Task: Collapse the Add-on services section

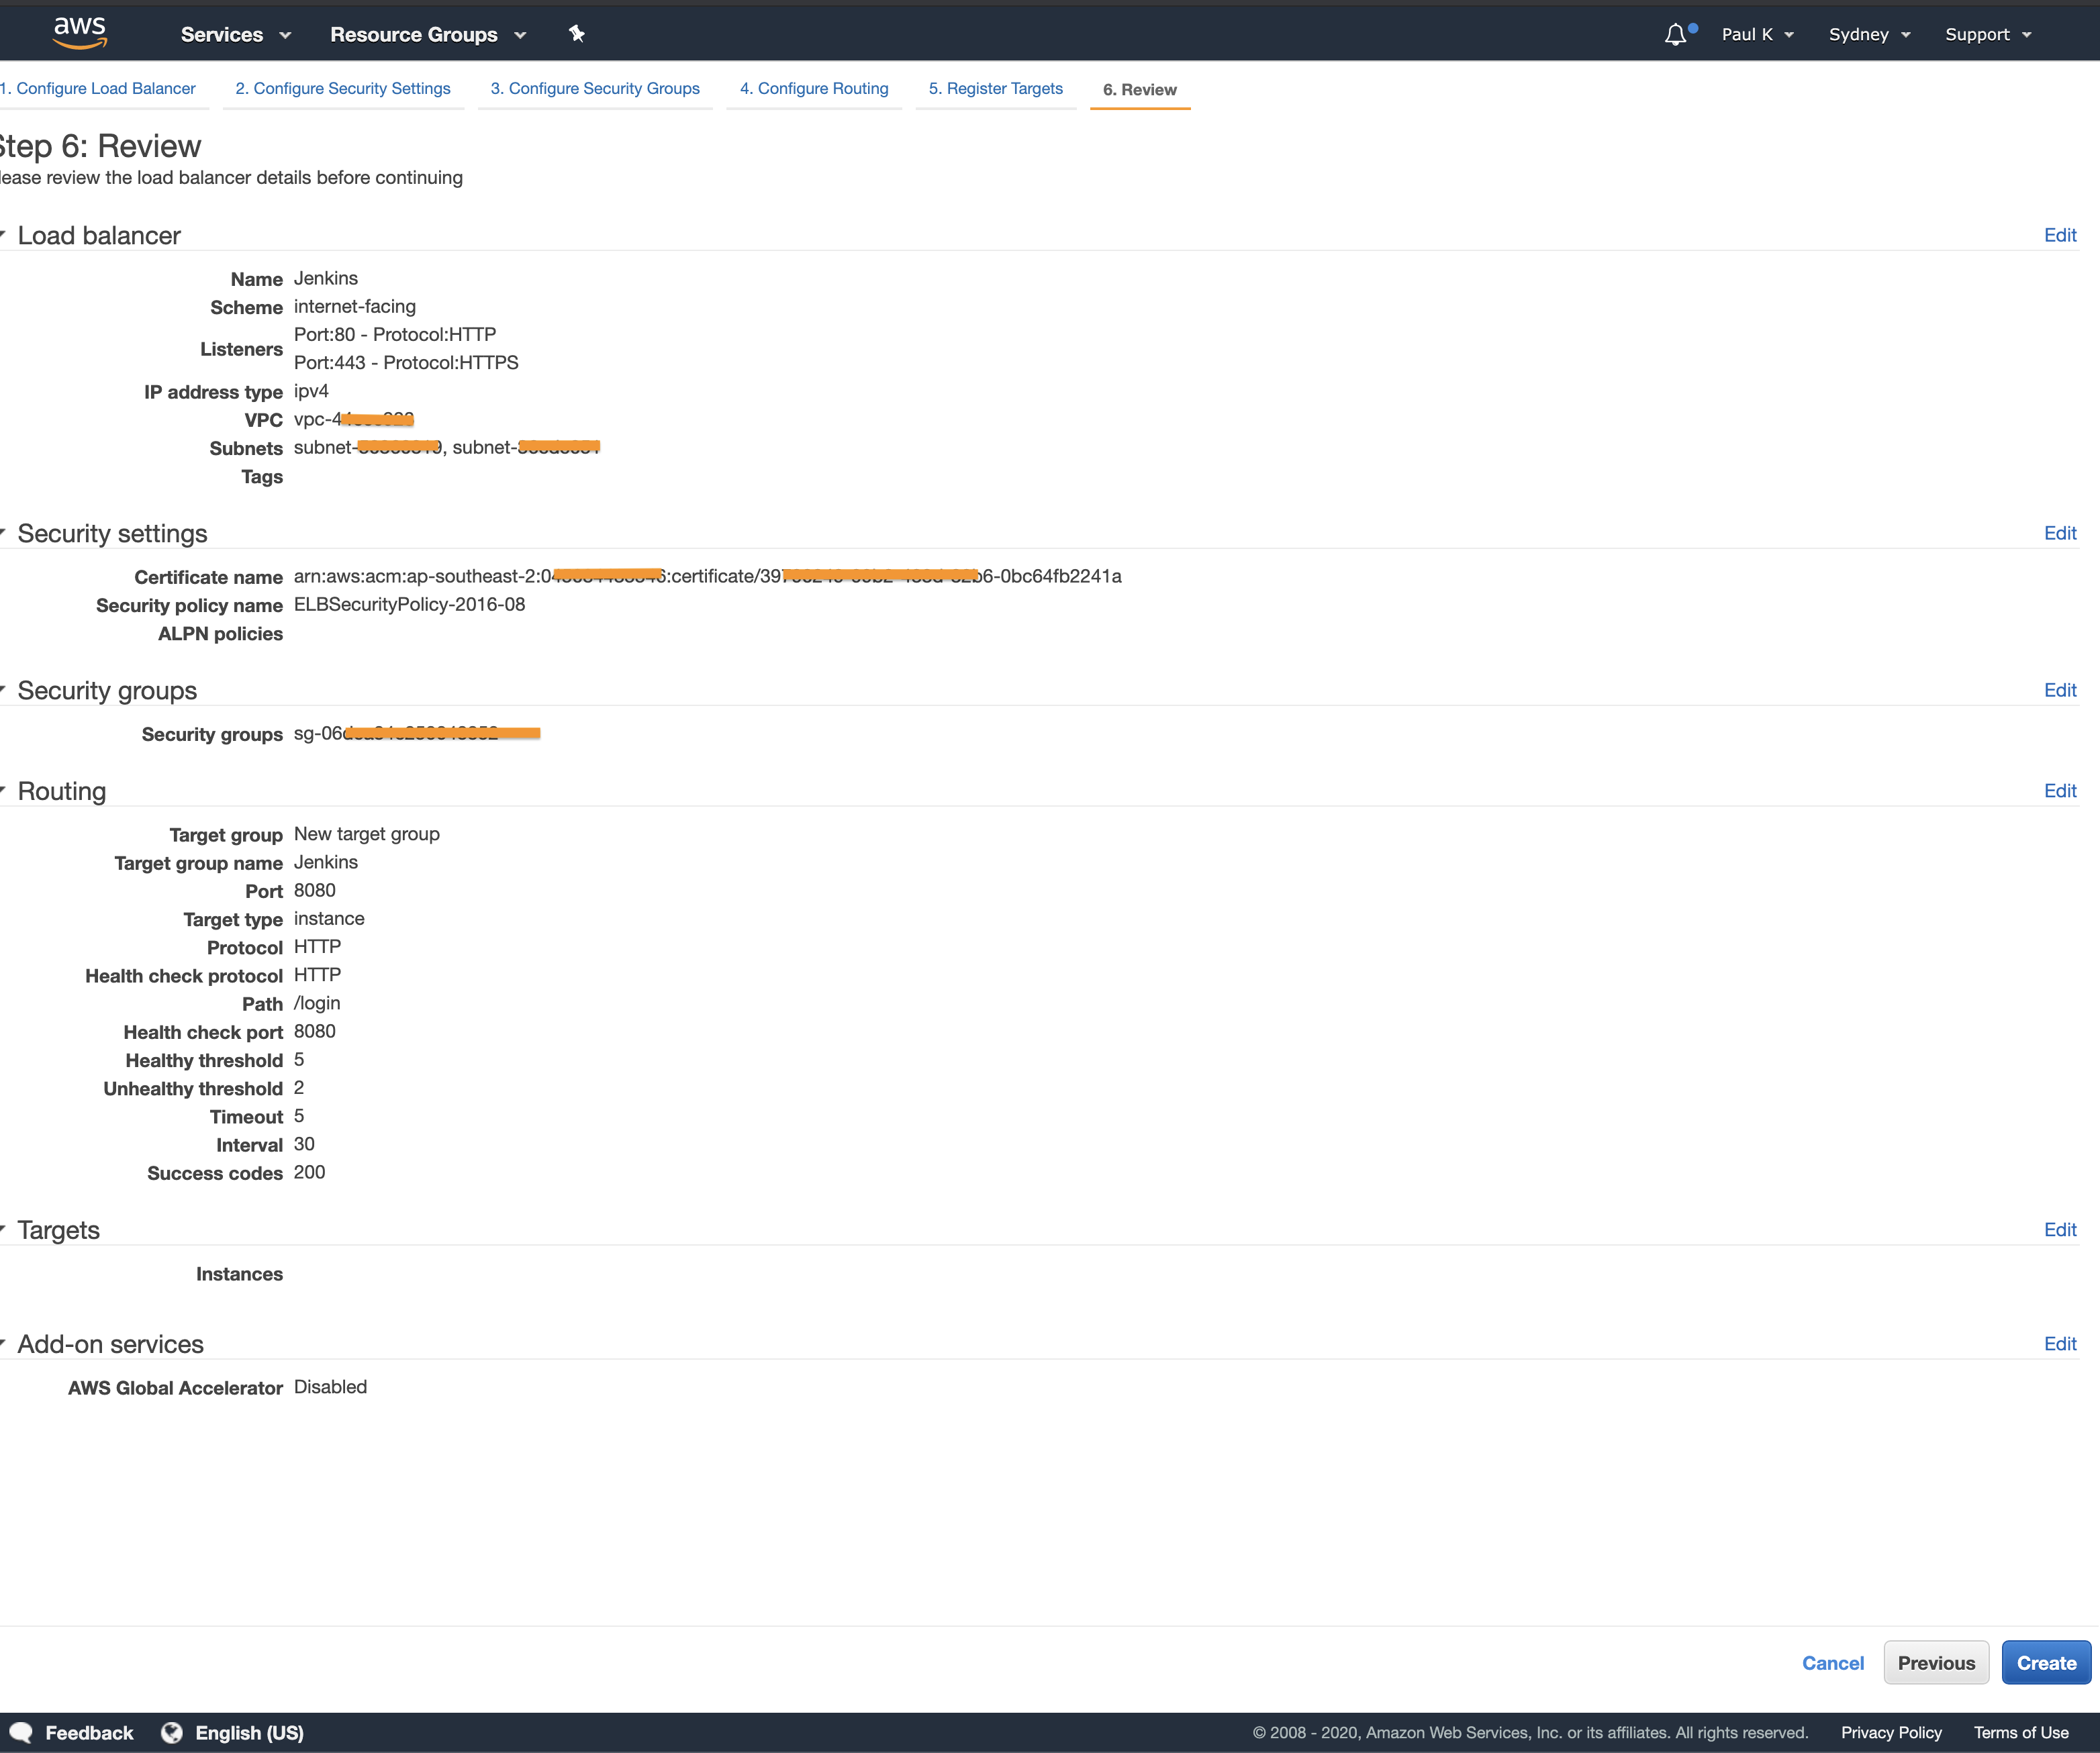Action: pyautogui.click(x=4, y=1342)
